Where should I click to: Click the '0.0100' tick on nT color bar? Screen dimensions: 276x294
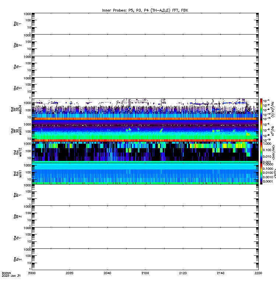(x=268, y=173)
